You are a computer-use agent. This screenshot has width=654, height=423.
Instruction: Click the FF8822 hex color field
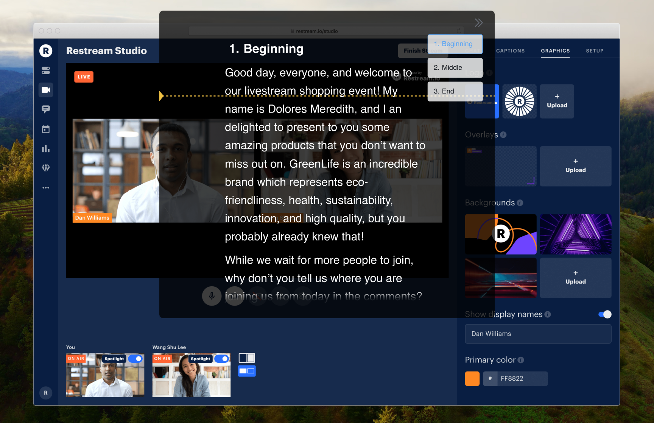point(522,379)
